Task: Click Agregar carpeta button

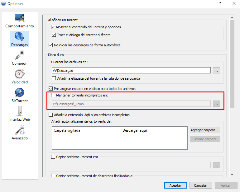Action: (205, 130)
